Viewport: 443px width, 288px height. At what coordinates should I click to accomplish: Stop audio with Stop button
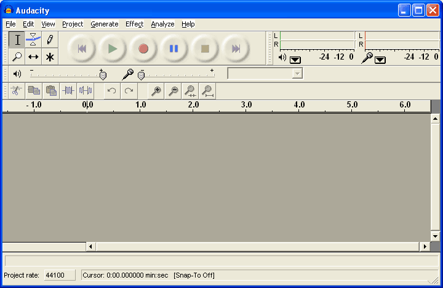(205, 49)
